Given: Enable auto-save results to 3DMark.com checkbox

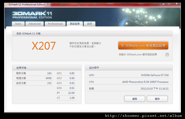Looking at the screenshot, I should 167,55.
